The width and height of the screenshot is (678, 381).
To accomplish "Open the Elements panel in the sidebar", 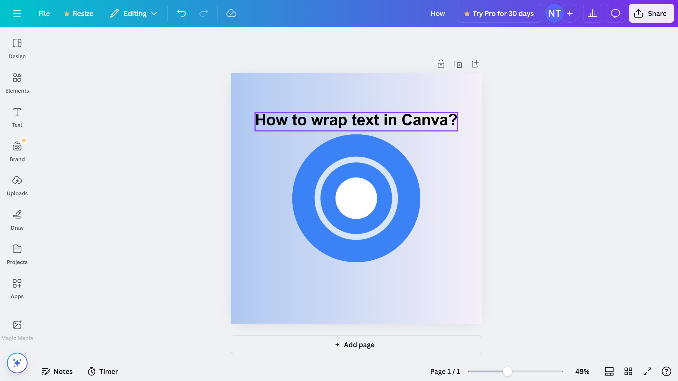I will coord(17,83).
